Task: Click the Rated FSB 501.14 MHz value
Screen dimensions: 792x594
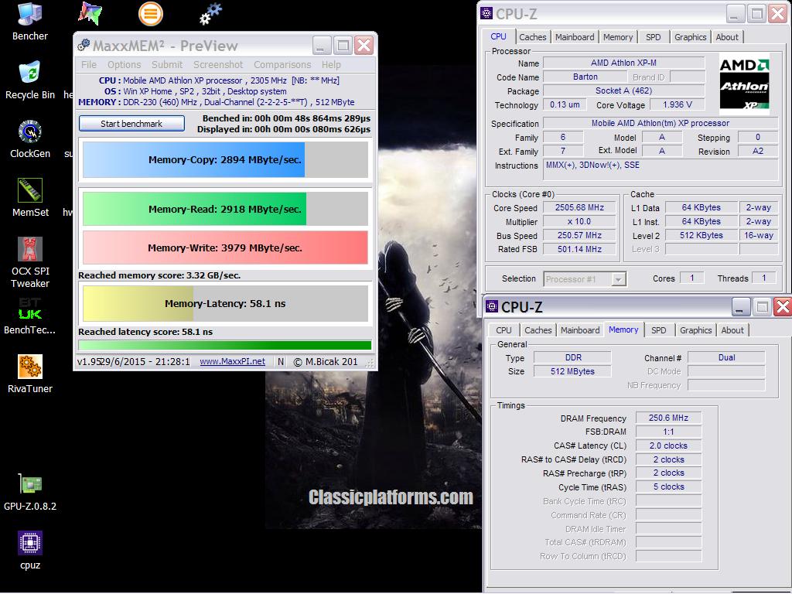Action: click(579, 249)
